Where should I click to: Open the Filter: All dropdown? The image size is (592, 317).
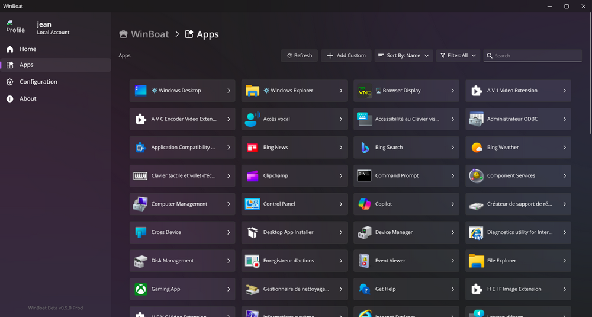[x=458, y=56]
